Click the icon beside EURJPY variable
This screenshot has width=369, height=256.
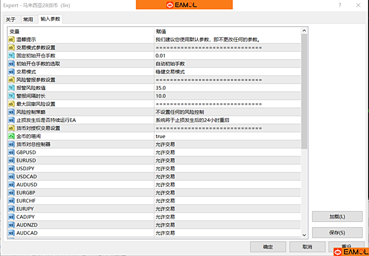coord(11,209)
